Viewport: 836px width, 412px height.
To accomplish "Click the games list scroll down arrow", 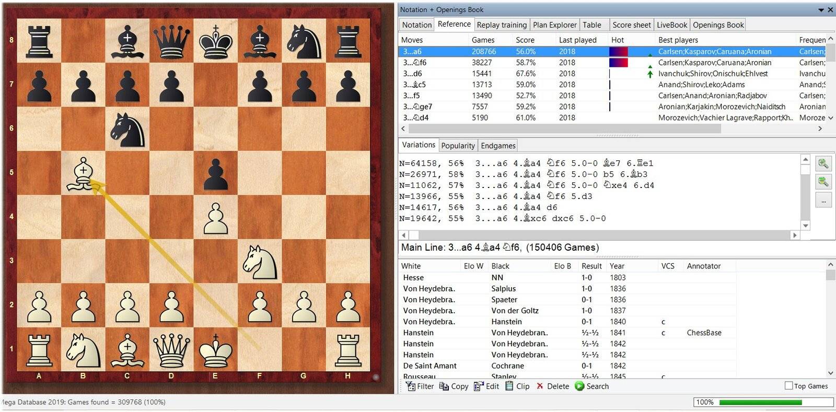I will (831, 373).
